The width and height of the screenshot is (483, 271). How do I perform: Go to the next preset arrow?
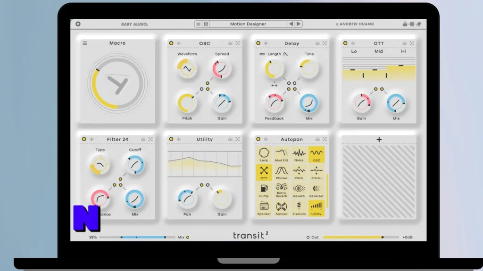tap(299, 24)
